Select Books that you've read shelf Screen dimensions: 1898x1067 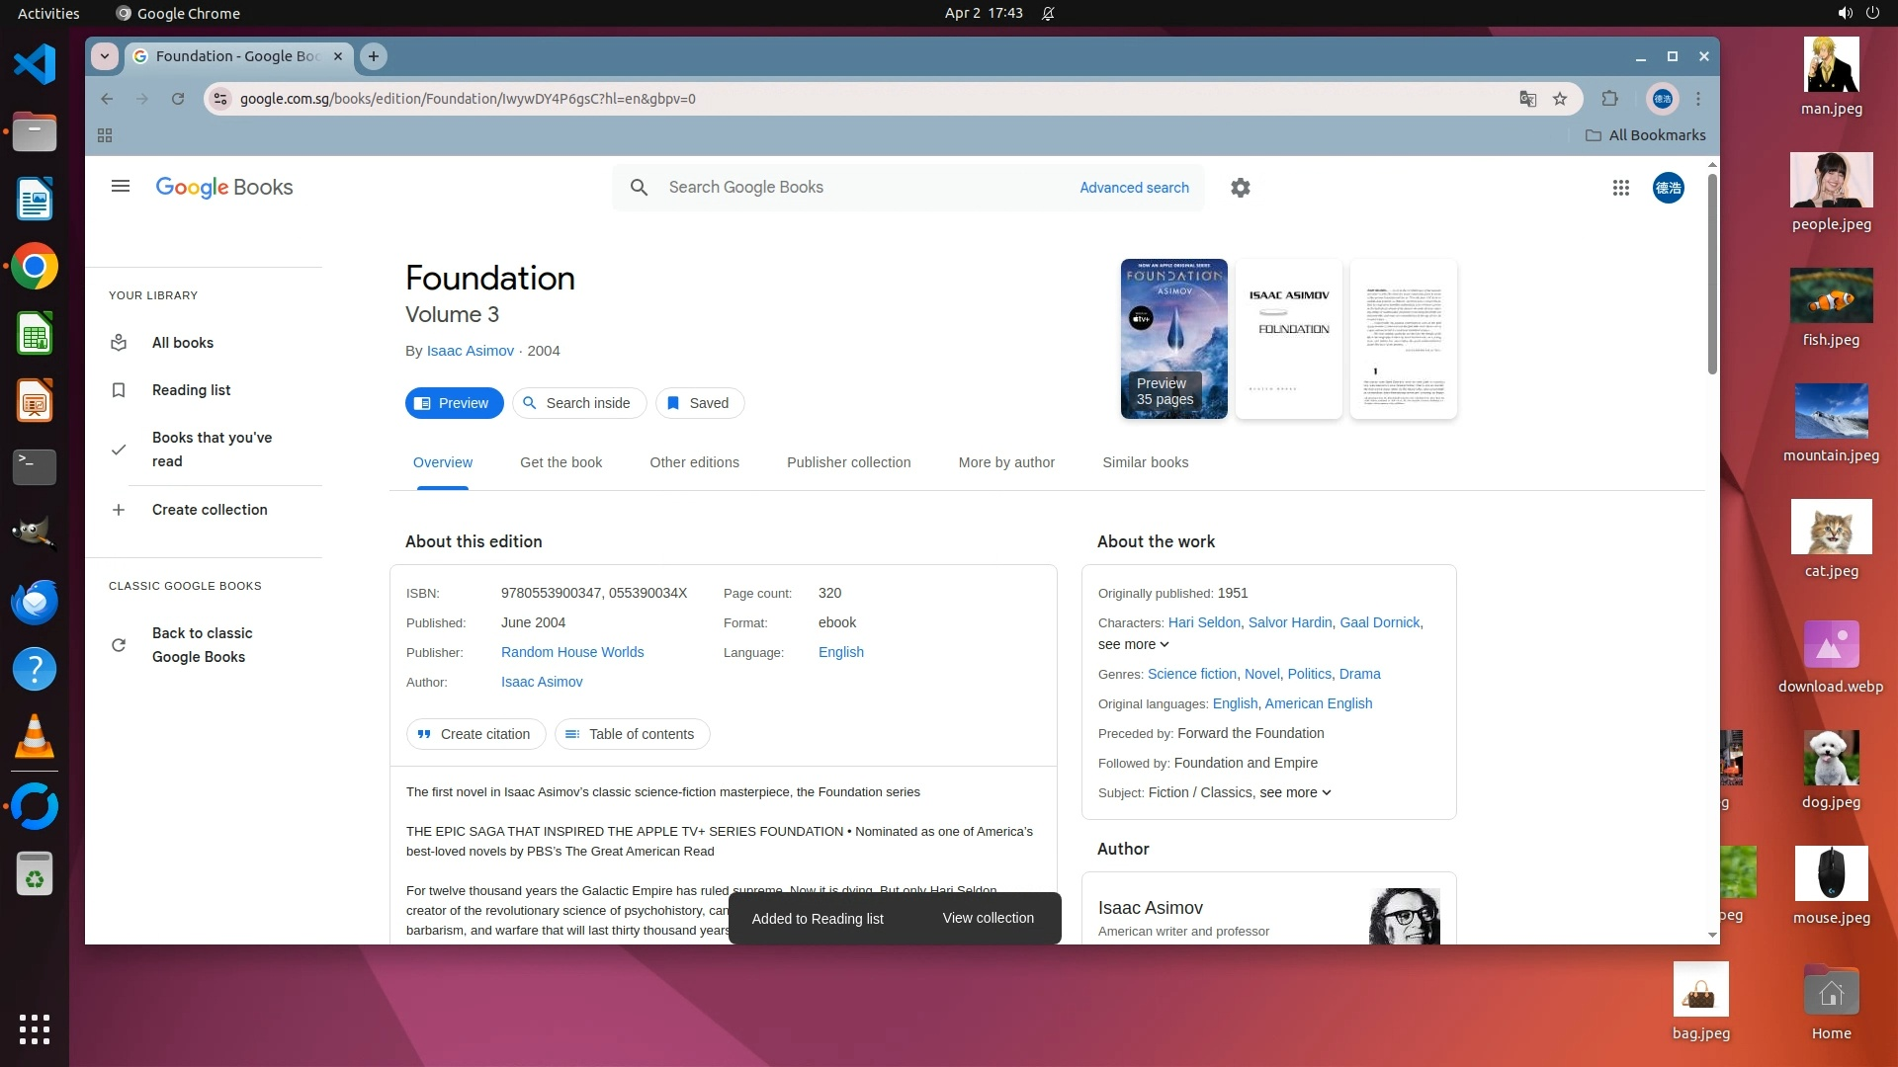click(x=212, y=450)
